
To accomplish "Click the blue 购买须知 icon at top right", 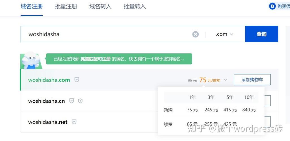I will pos(272,6).
